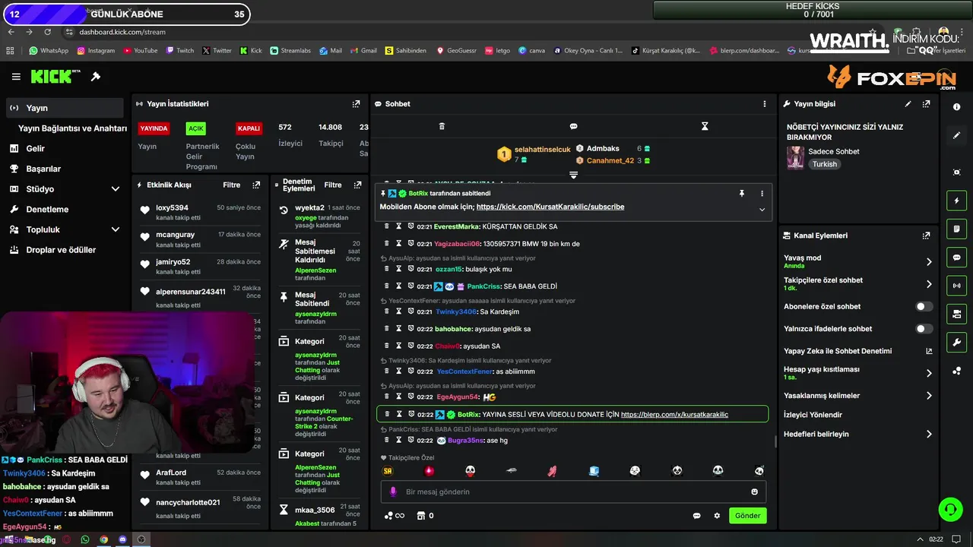Screen dimensions: 973x547
Task: Toggle Abonelere özel sohbet switch
Action: (924, 307)
